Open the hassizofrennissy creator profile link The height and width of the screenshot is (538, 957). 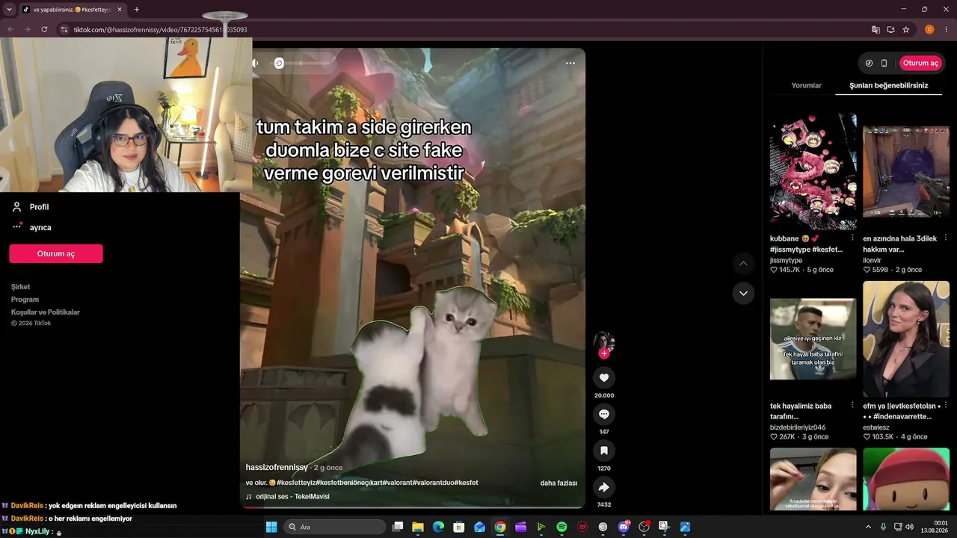coord(277,467)
